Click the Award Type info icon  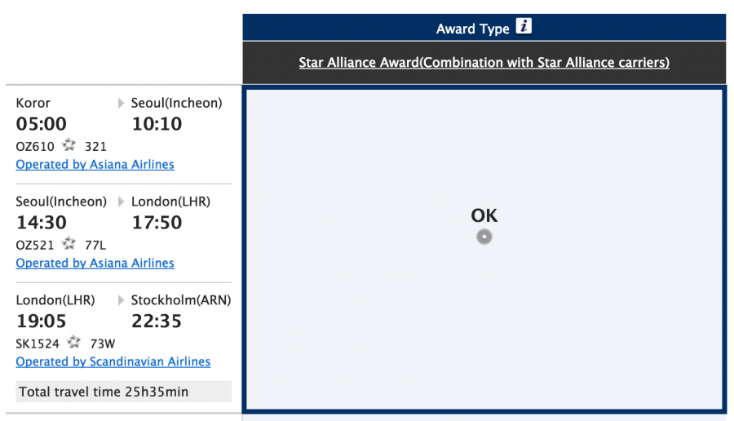tap(524, 27)
